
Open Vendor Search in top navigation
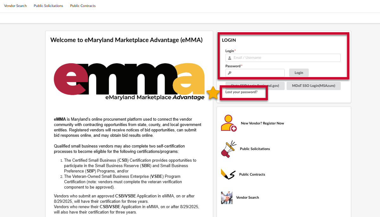(x=15, y=6)
